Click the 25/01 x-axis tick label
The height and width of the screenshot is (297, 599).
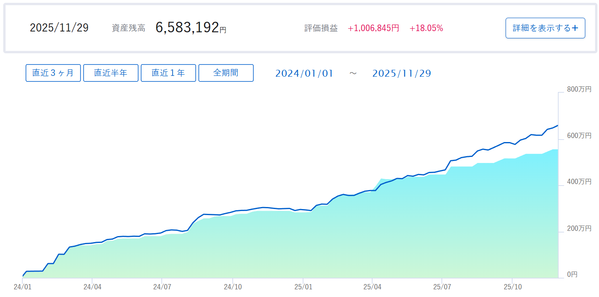303,287
